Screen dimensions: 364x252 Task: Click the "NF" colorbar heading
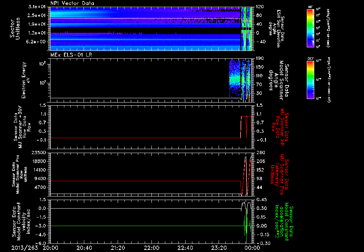click(310, 7)
